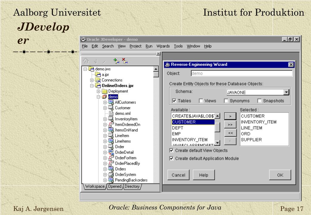311x215 pixels.
Task: Click the ItemsOnHand SQL view icon
Action: [111, 130]
